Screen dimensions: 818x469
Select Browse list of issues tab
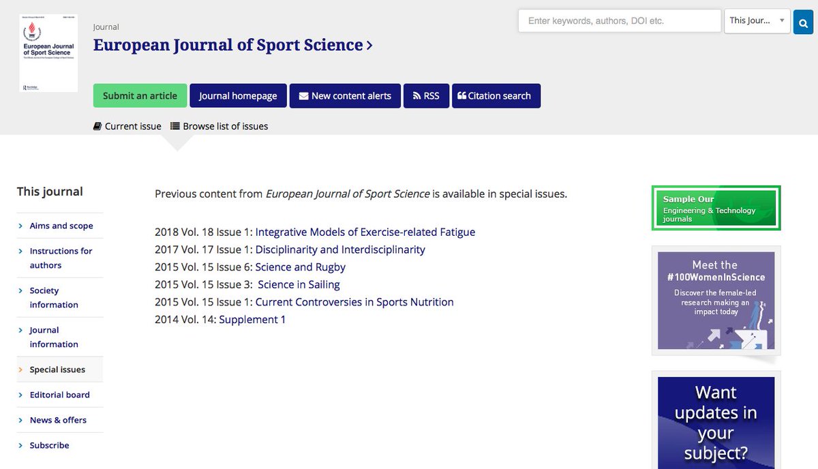(x=219, y=126)
